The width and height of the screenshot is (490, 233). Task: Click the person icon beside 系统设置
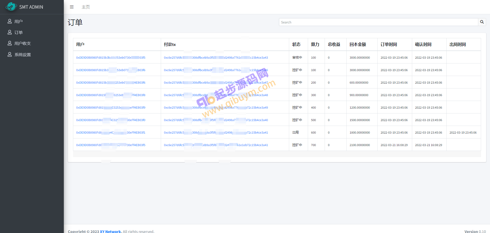click(10, 55)
